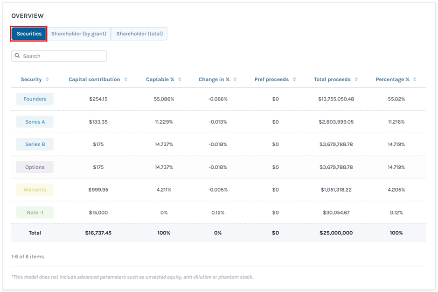Open the Series A security tag

[35, 122]
